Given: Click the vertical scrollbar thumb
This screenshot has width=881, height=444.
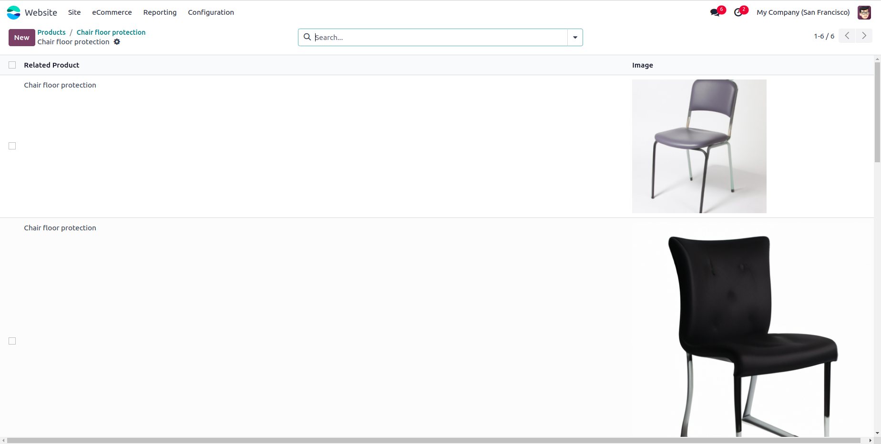Looking at the screenshot, I should 877,112.
